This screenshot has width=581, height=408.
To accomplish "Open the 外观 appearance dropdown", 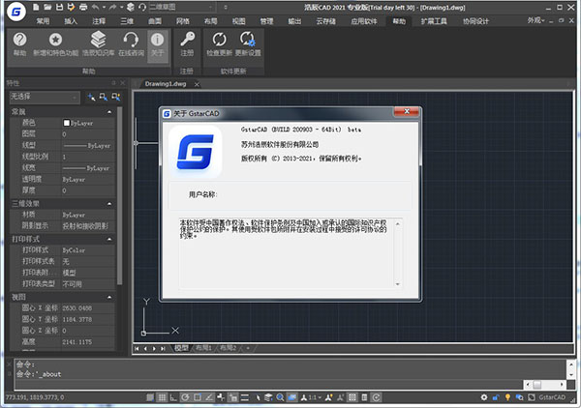I will 535,20.
